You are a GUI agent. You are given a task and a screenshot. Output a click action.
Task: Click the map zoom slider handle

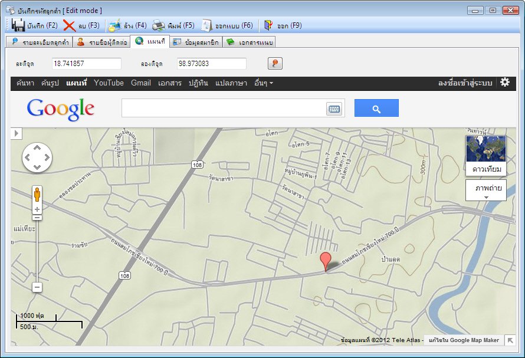click(37, 218)
